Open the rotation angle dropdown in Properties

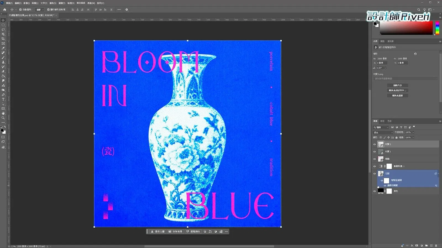(x=385, y=68)
